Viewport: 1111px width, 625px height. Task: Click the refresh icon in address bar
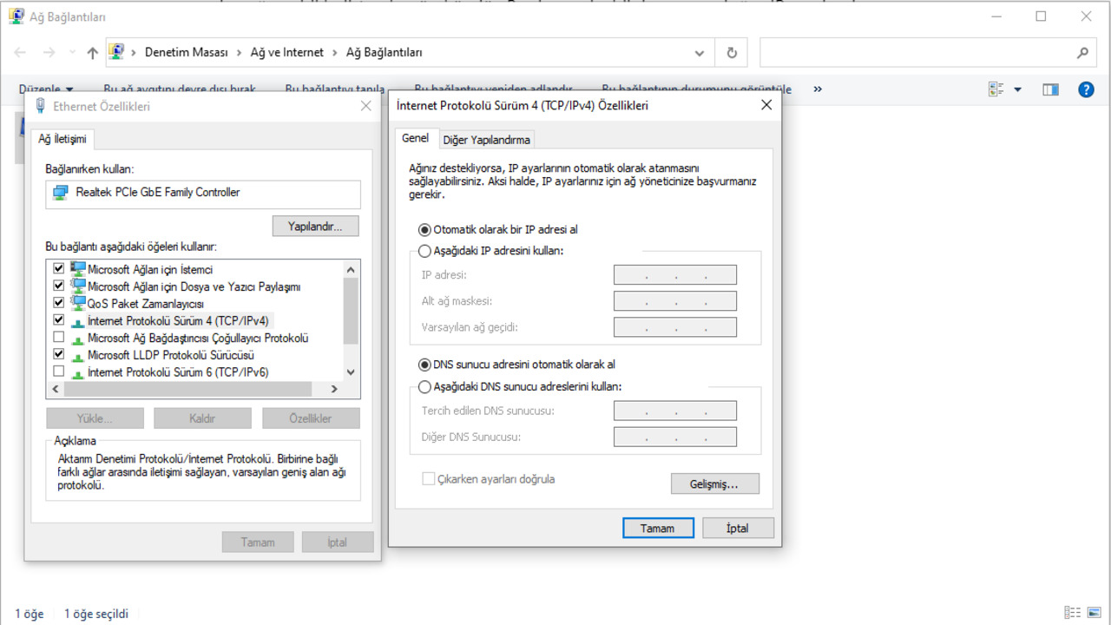pos(732,53)
